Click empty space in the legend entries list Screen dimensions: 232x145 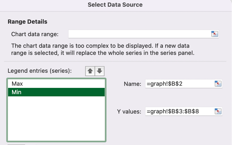(56, 118)
